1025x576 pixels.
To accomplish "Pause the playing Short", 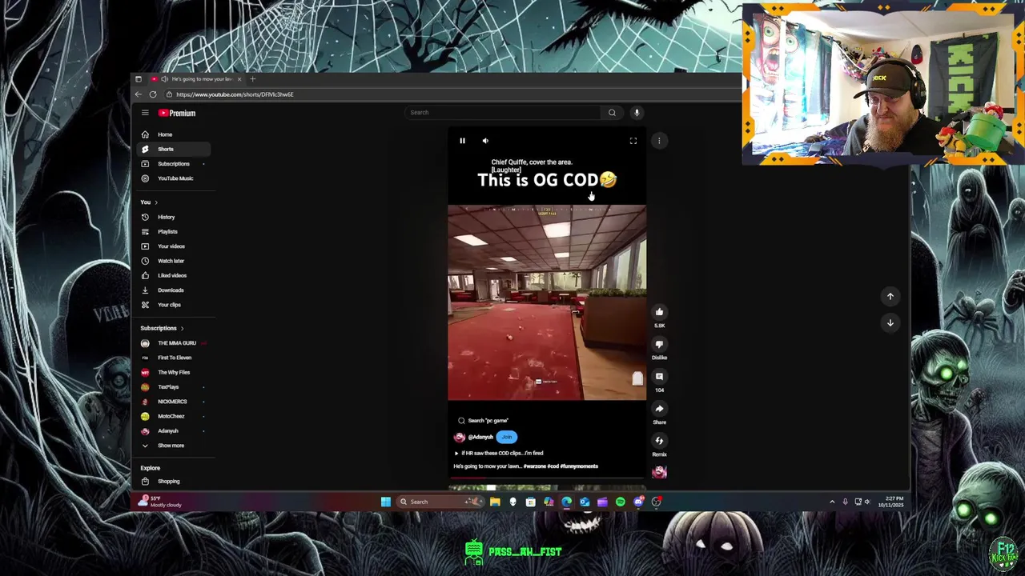I will coord(462,141).
